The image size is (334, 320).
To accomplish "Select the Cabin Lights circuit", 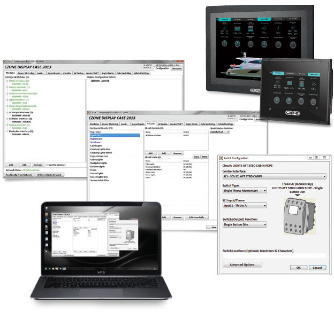I will tap(96, 146).
